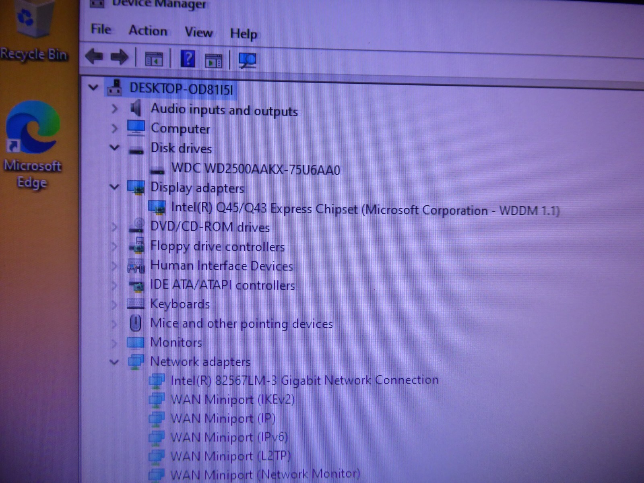The height and width of the screenshot is (483, 644).
Task: Expand Human Interface Devices
Action: [115, 266]
